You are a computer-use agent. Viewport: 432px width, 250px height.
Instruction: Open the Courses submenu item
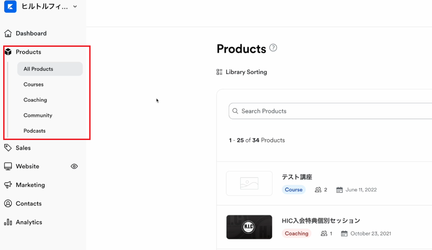(x=34, y=85)
